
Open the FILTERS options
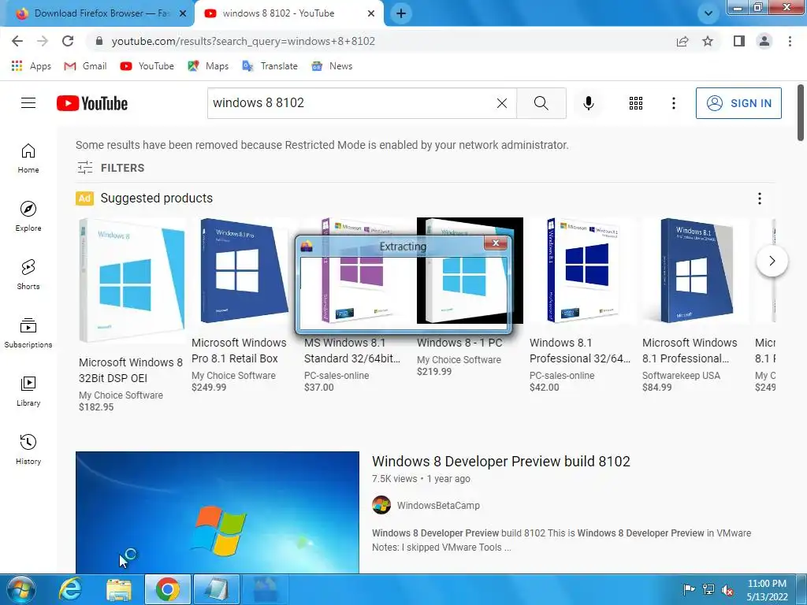[x=110, y=168]
